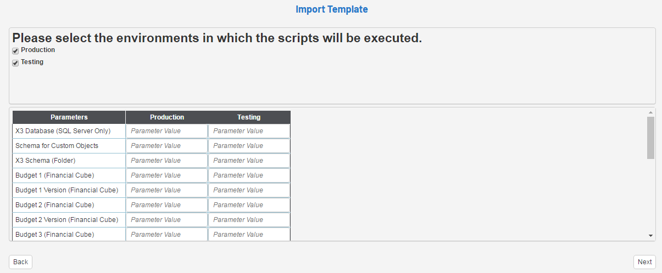Click the Back button
The image size is (662, 273).
21,262
